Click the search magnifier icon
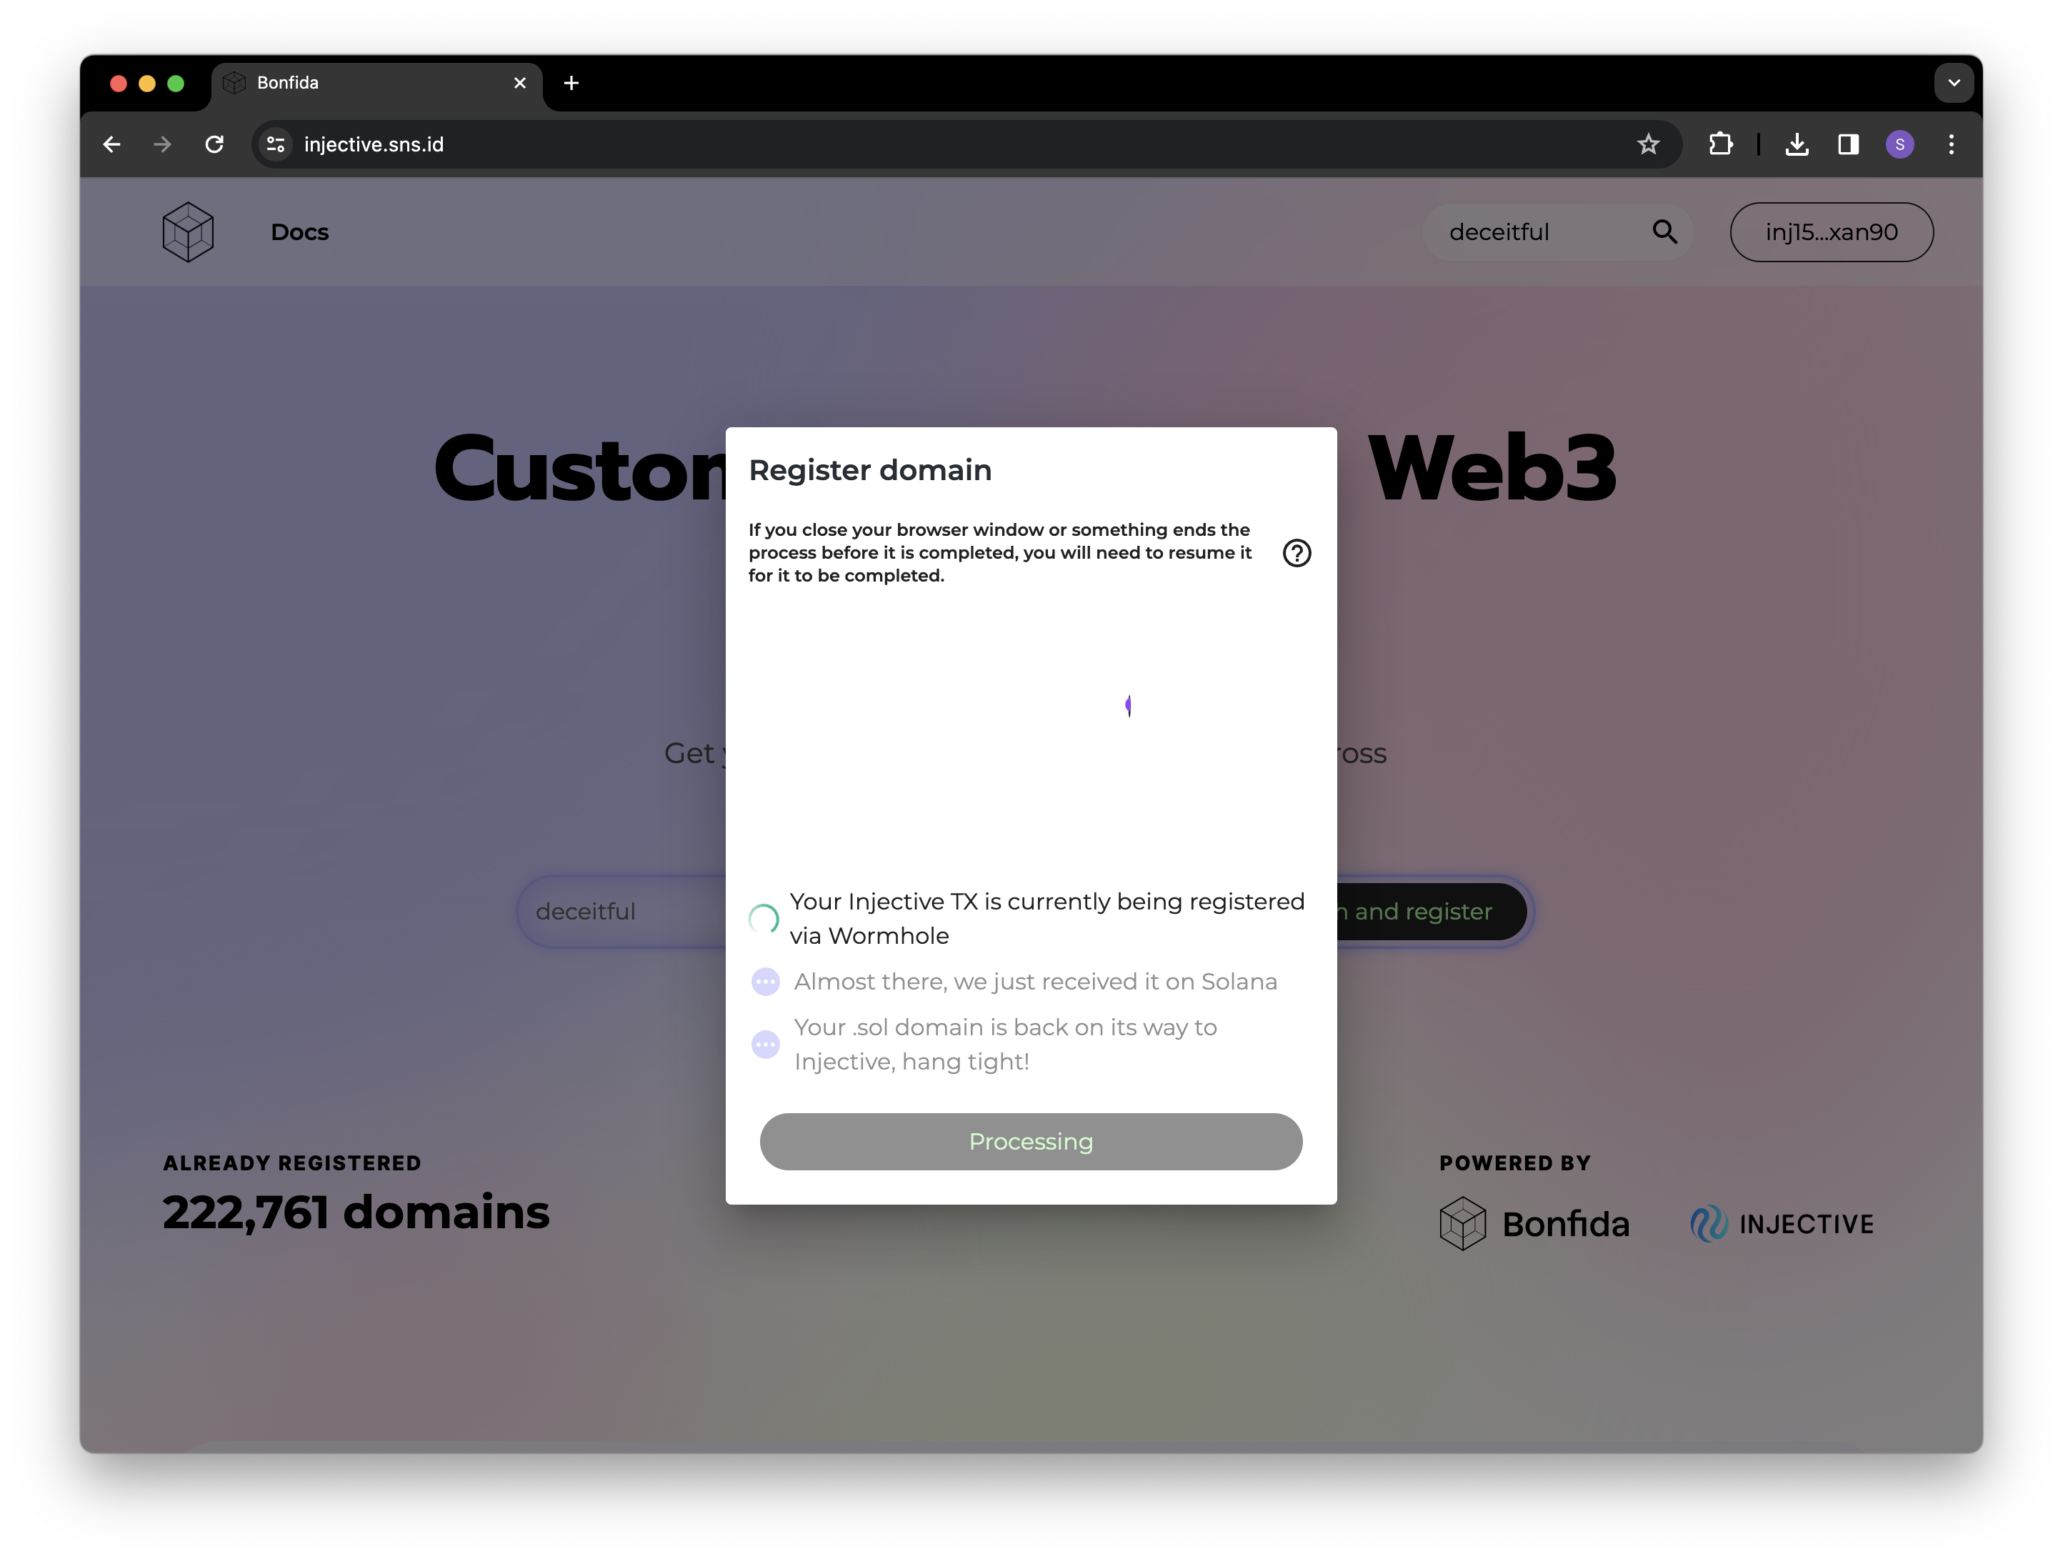 (x=1665, y=232)
